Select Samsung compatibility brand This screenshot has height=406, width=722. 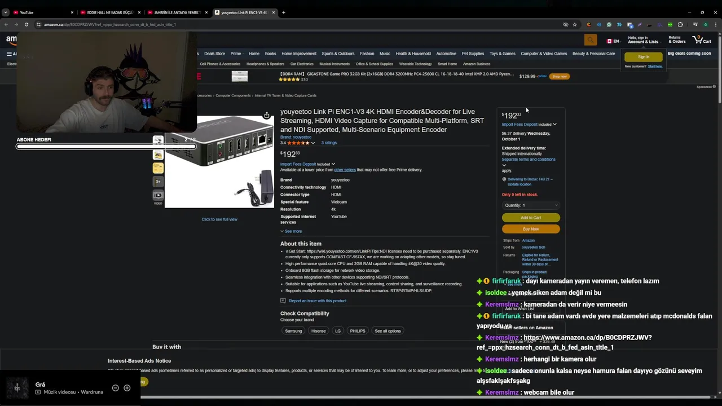pyautogui.click(x=293, y=331)
